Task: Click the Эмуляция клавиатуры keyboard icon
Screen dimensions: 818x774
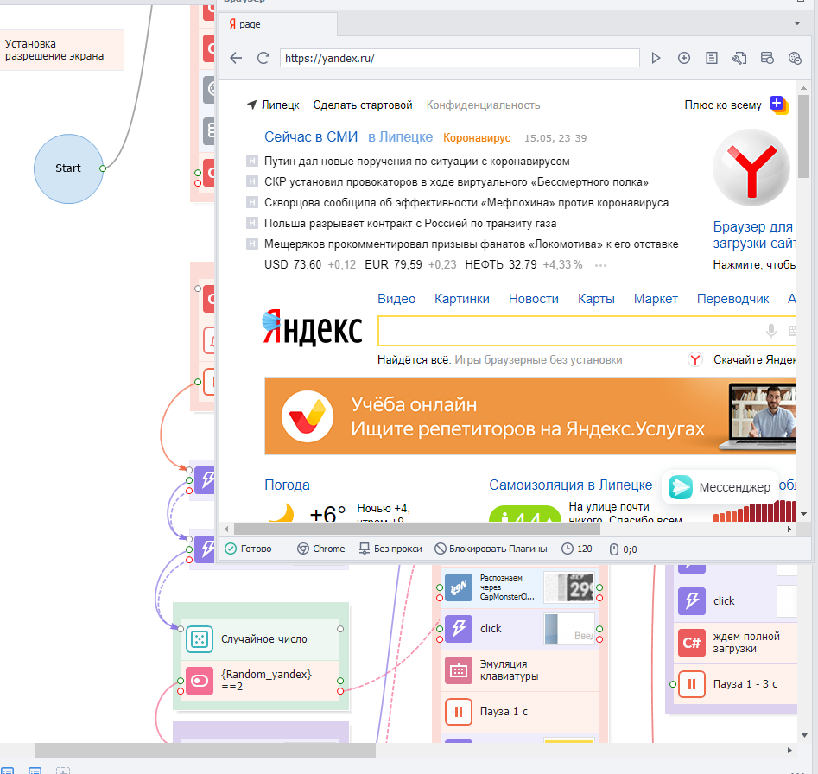Action: [459, 670]
